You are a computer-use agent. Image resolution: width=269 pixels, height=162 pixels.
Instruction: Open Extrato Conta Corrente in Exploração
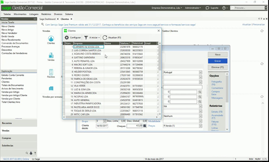point(13,75)
